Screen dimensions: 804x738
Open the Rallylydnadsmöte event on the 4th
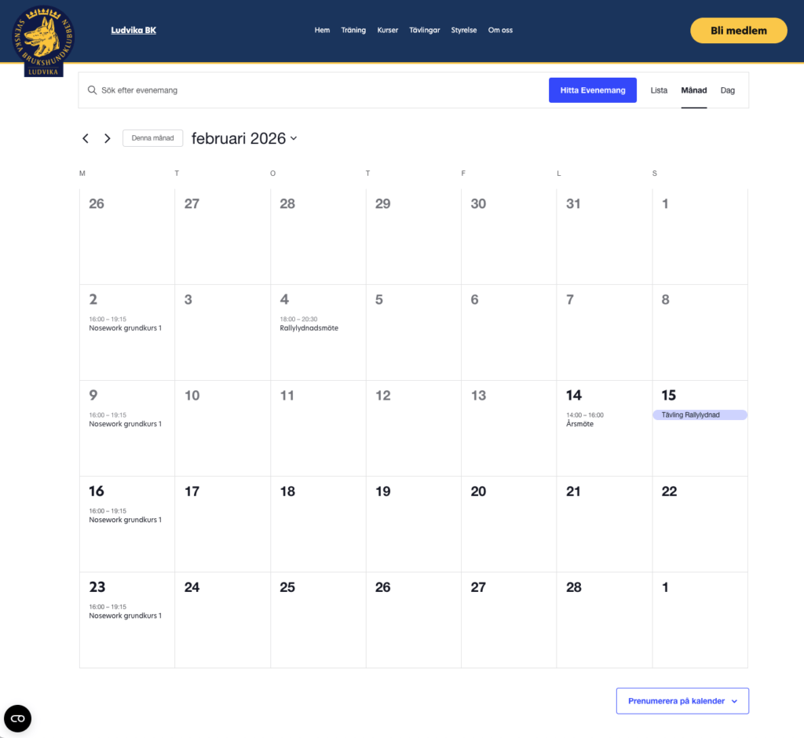[x=309, y=328]
